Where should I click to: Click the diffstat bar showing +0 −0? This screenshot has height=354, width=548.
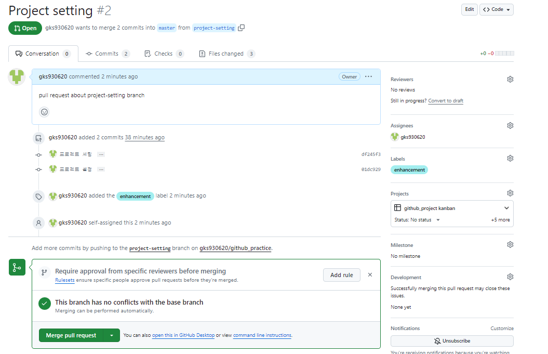tap(497, 54)
